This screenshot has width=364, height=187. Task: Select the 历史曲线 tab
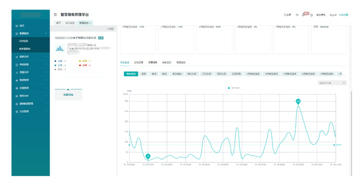click(125, 62)
